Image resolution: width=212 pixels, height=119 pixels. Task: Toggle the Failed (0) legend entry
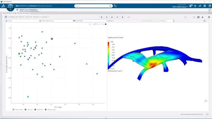39,110
